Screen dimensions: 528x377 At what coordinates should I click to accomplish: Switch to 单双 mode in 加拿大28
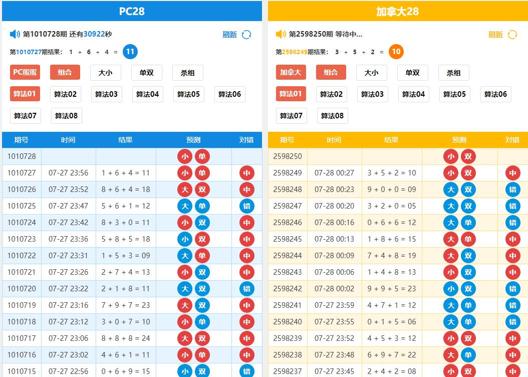412,73
